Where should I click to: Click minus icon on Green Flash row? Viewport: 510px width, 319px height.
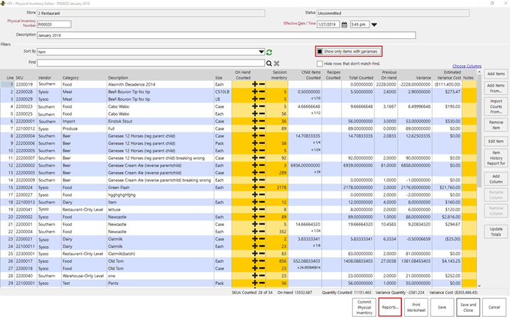pyautogui.click(x=262, y=187)
